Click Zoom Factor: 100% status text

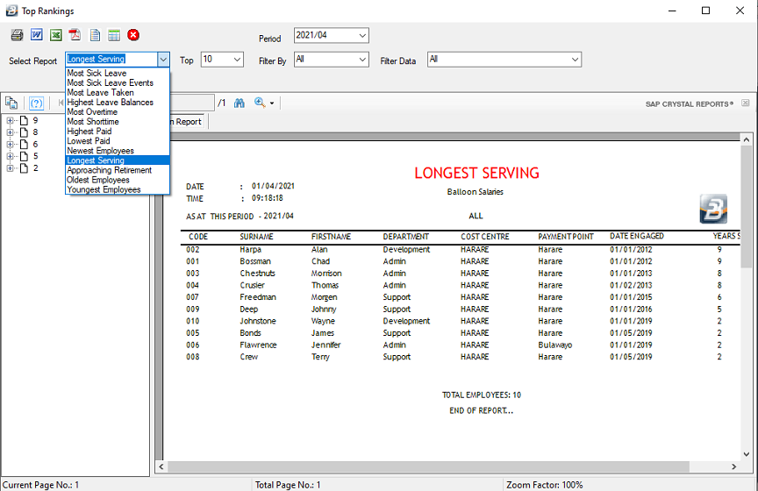click(x=544, y=485)
